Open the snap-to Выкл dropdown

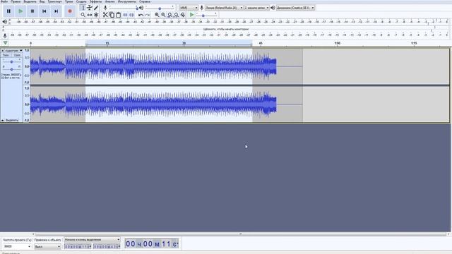tap(47, 246)
